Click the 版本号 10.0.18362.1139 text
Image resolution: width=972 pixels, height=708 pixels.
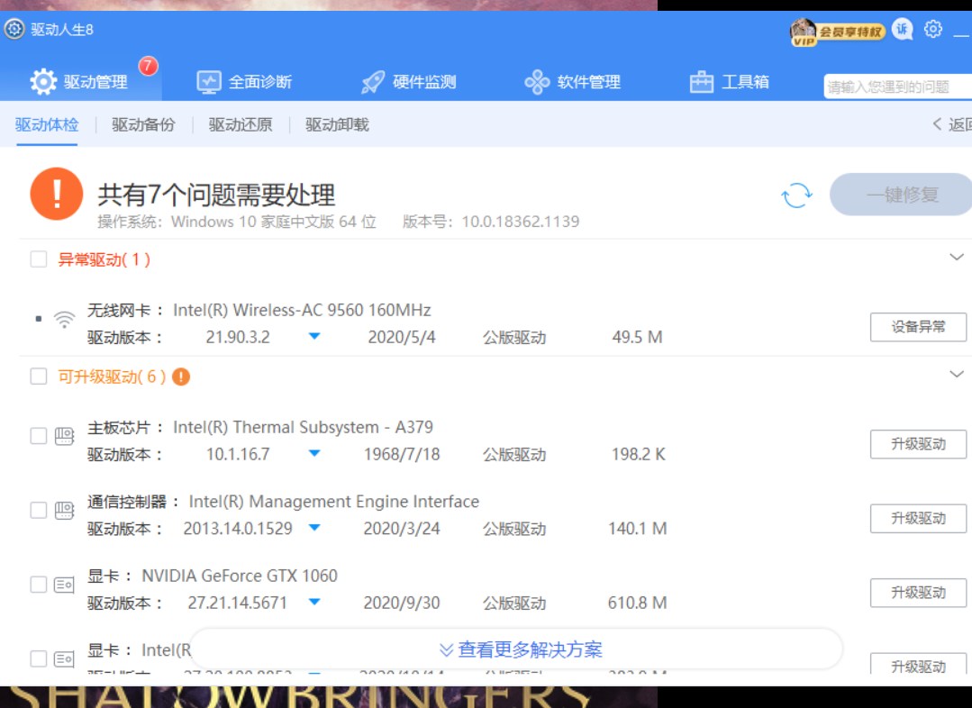[x=491, y=222]
